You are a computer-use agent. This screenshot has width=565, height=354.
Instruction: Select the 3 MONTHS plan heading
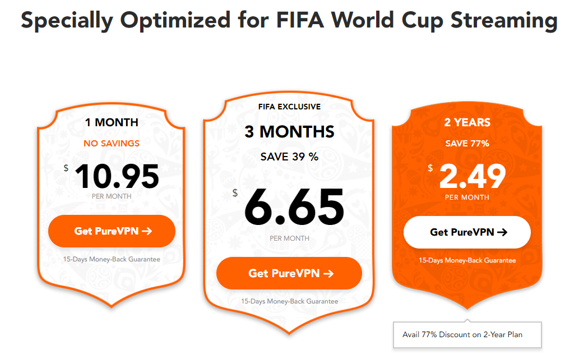pyautogui.click(x=289, y=132)
